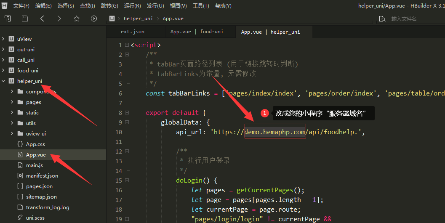Open the 跳转(G) menu
The height and width of the screenshot is (223, 445).
click(x=109, y=5)
